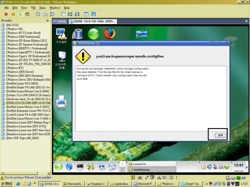250x187 pixels.
Task: Click the Reset virtual machine toolbar icon
Action: (27, 14)
